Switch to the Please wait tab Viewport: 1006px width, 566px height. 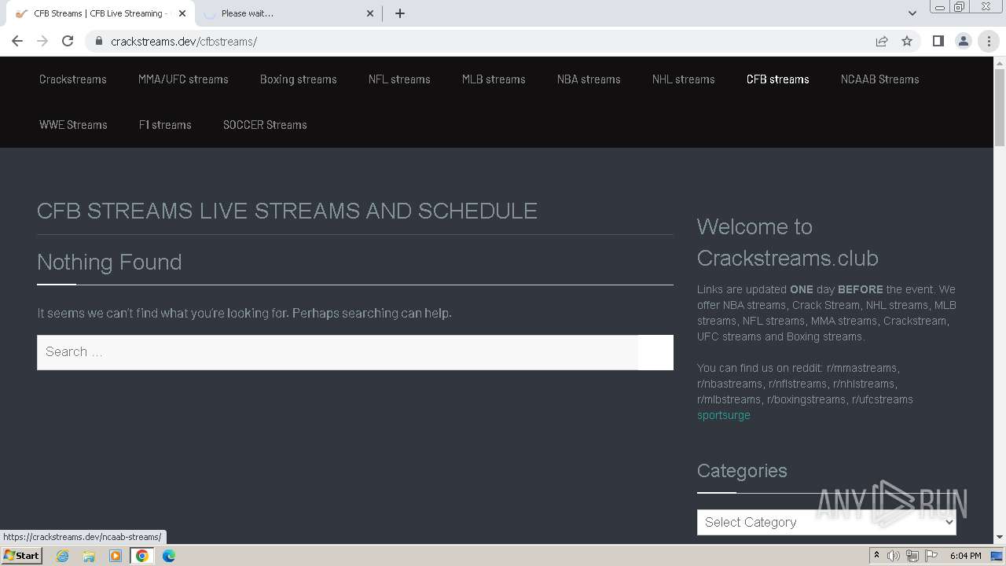point(288,13)
